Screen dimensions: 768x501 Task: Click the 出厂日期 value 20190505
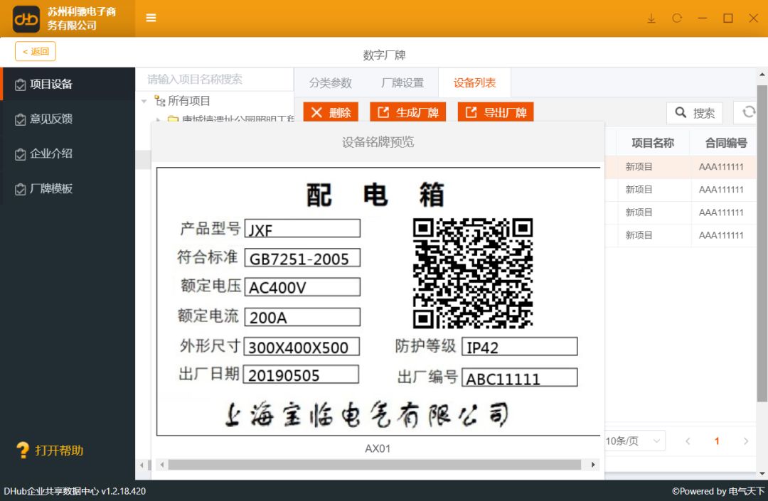pyautogui.click(x=302, y=375)
